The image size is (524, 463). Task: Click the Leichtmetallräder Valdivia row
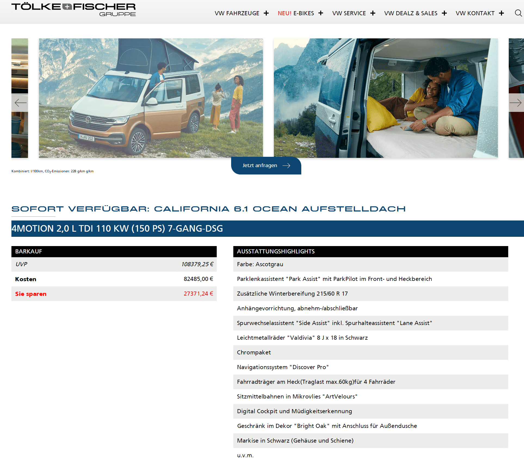(x=371, y=338)
